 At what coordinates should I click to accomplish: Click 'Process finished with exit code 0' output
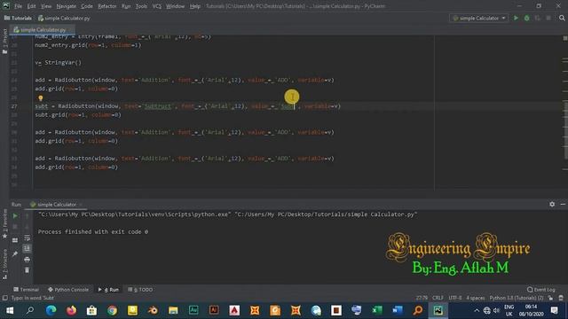click(93, 232)
